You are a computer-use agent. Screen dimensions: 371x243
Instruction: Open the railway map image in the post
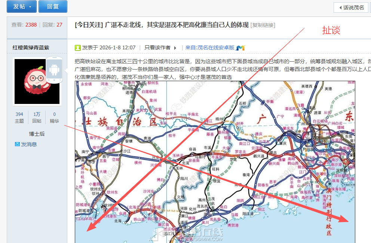tap(215, 162)
